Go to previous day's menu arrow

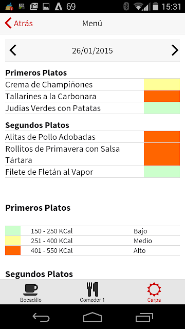(x=13, y=50)
